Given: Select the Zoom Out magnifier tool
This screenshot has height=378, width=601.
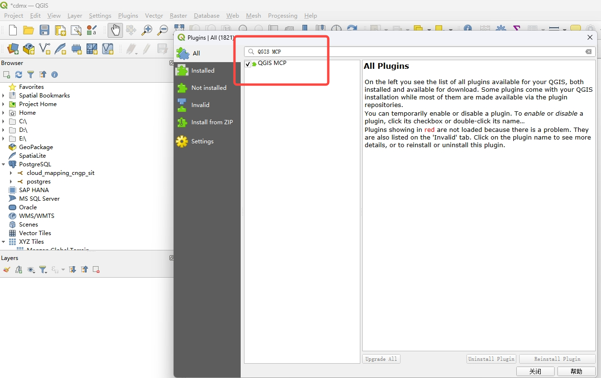Looking at the screenshot, I should point(163,31).
